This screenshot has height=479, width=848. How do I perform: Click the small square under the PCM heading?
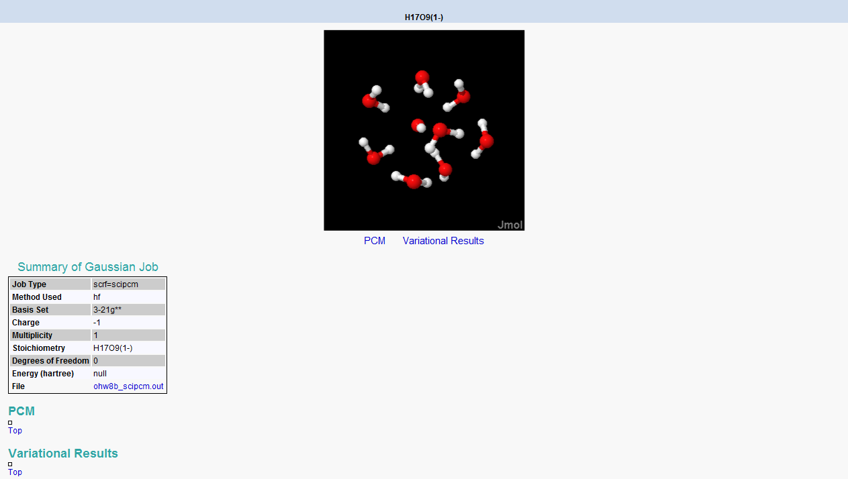[9, 422]
